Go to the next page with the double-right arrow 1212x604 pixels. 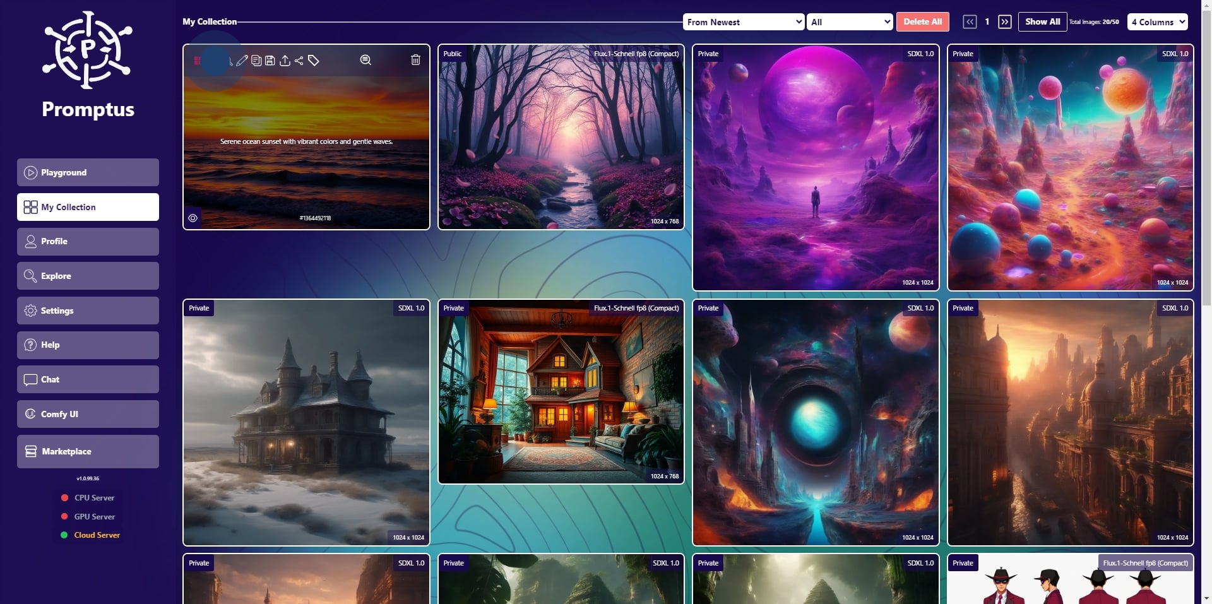(x=1005, y=22)
